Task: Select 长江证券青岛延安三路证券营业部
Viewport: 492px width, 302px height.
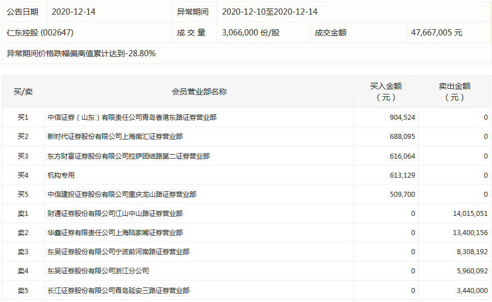Action: pos(118,290)
